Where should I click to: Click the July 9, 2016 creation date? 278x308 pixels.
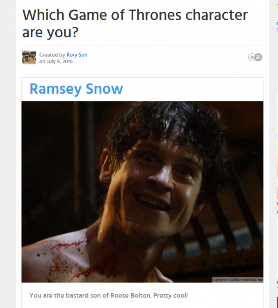click(59, 62)
